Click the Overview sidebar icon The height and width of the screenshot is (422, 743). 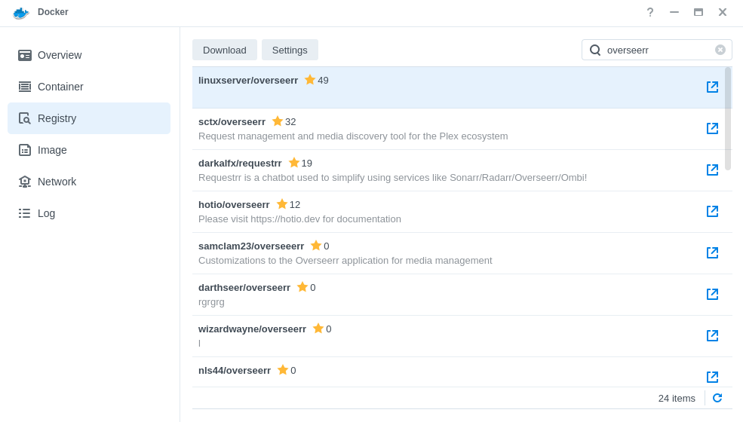(25, 56)
